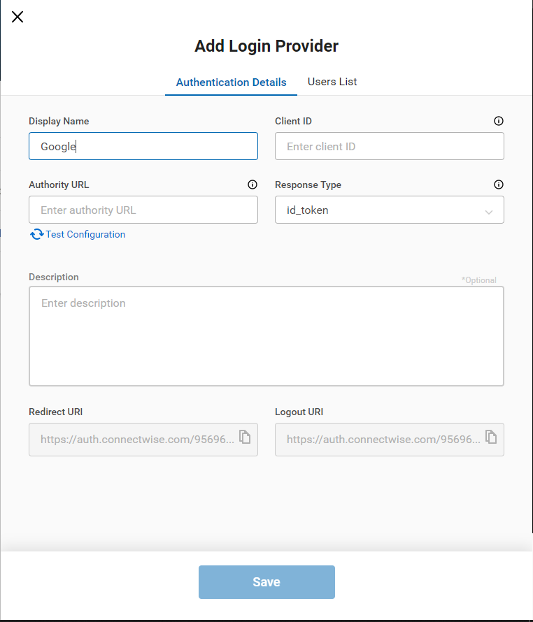Click the Redirect URI read-only field
This screenshot has height=622, width=533.
pyautogui.click(x=133, y=440)
